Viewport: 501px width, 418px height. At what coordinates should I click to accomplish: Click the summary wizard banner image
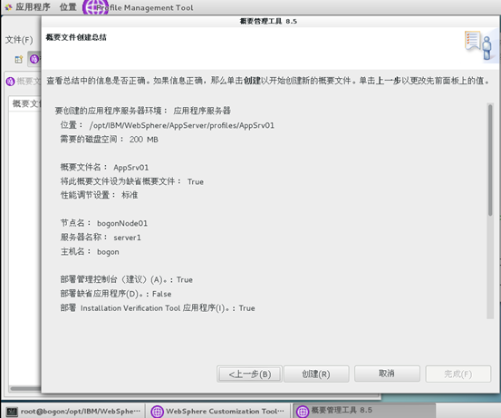pos(481,45)
